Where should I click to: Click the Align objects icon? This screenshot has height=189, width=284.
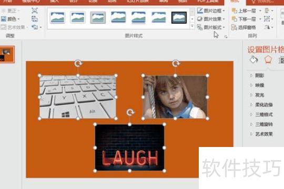point(268,10)
